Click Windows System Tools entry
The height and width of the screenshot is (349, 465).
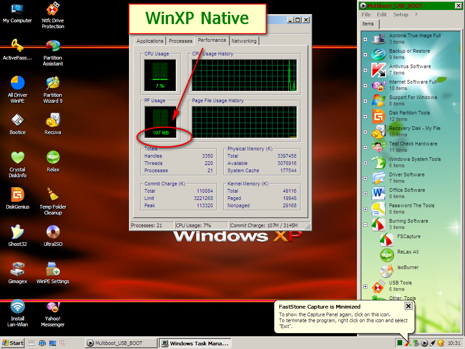(x=415, y=162)
